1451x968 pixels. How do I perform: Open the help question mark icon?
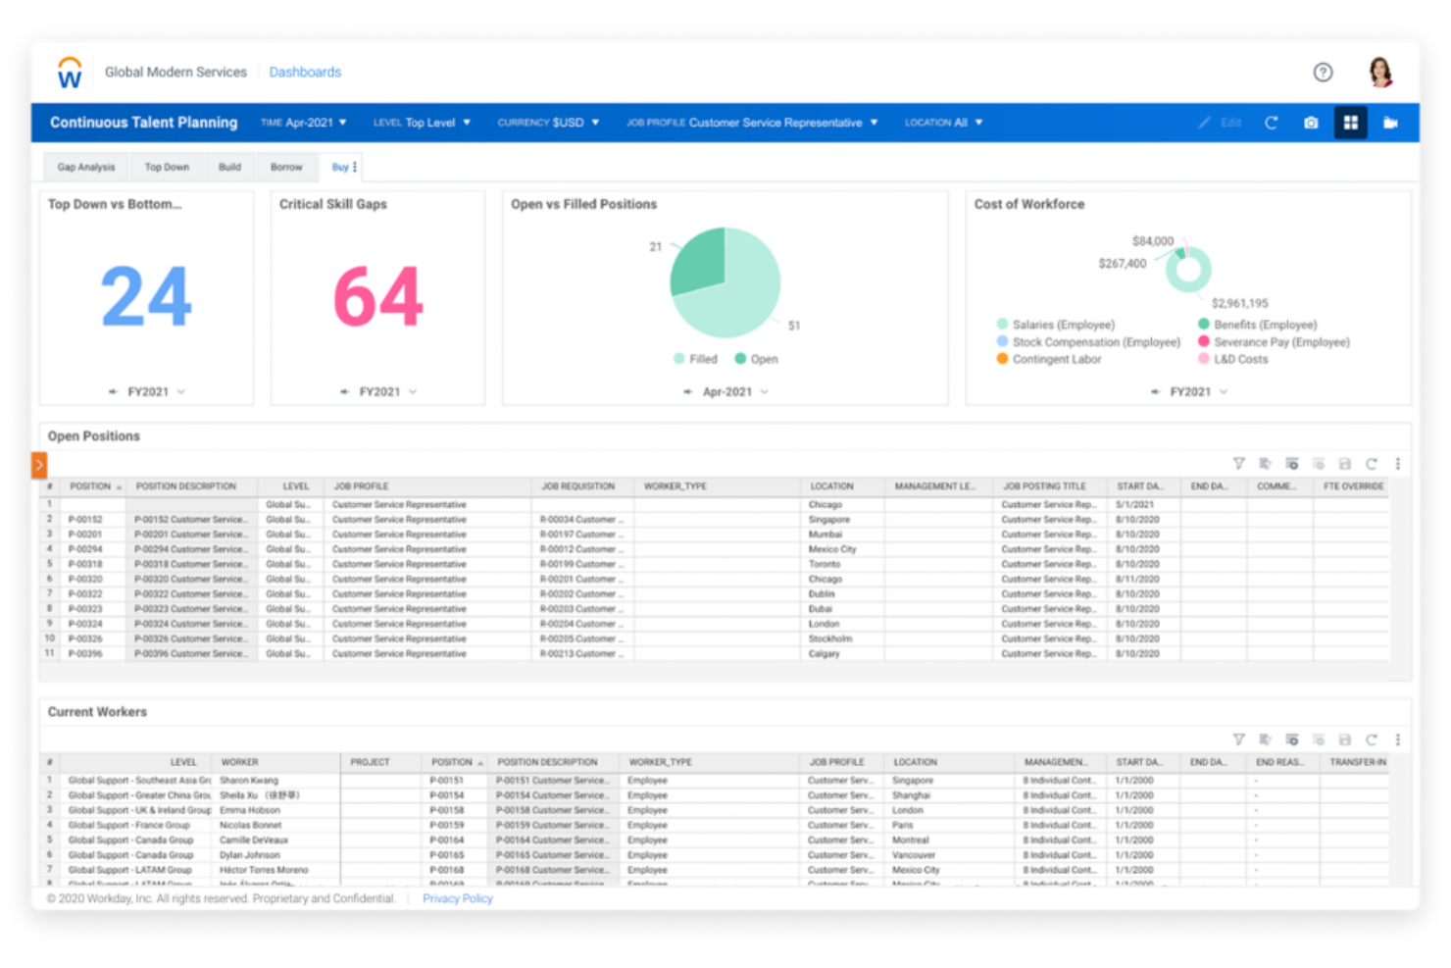(x=1323, y=72)
